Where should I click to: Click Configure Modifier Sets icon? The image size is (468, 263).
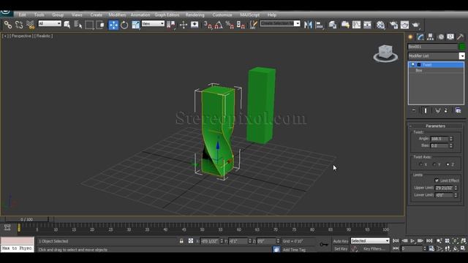(458, 110)
